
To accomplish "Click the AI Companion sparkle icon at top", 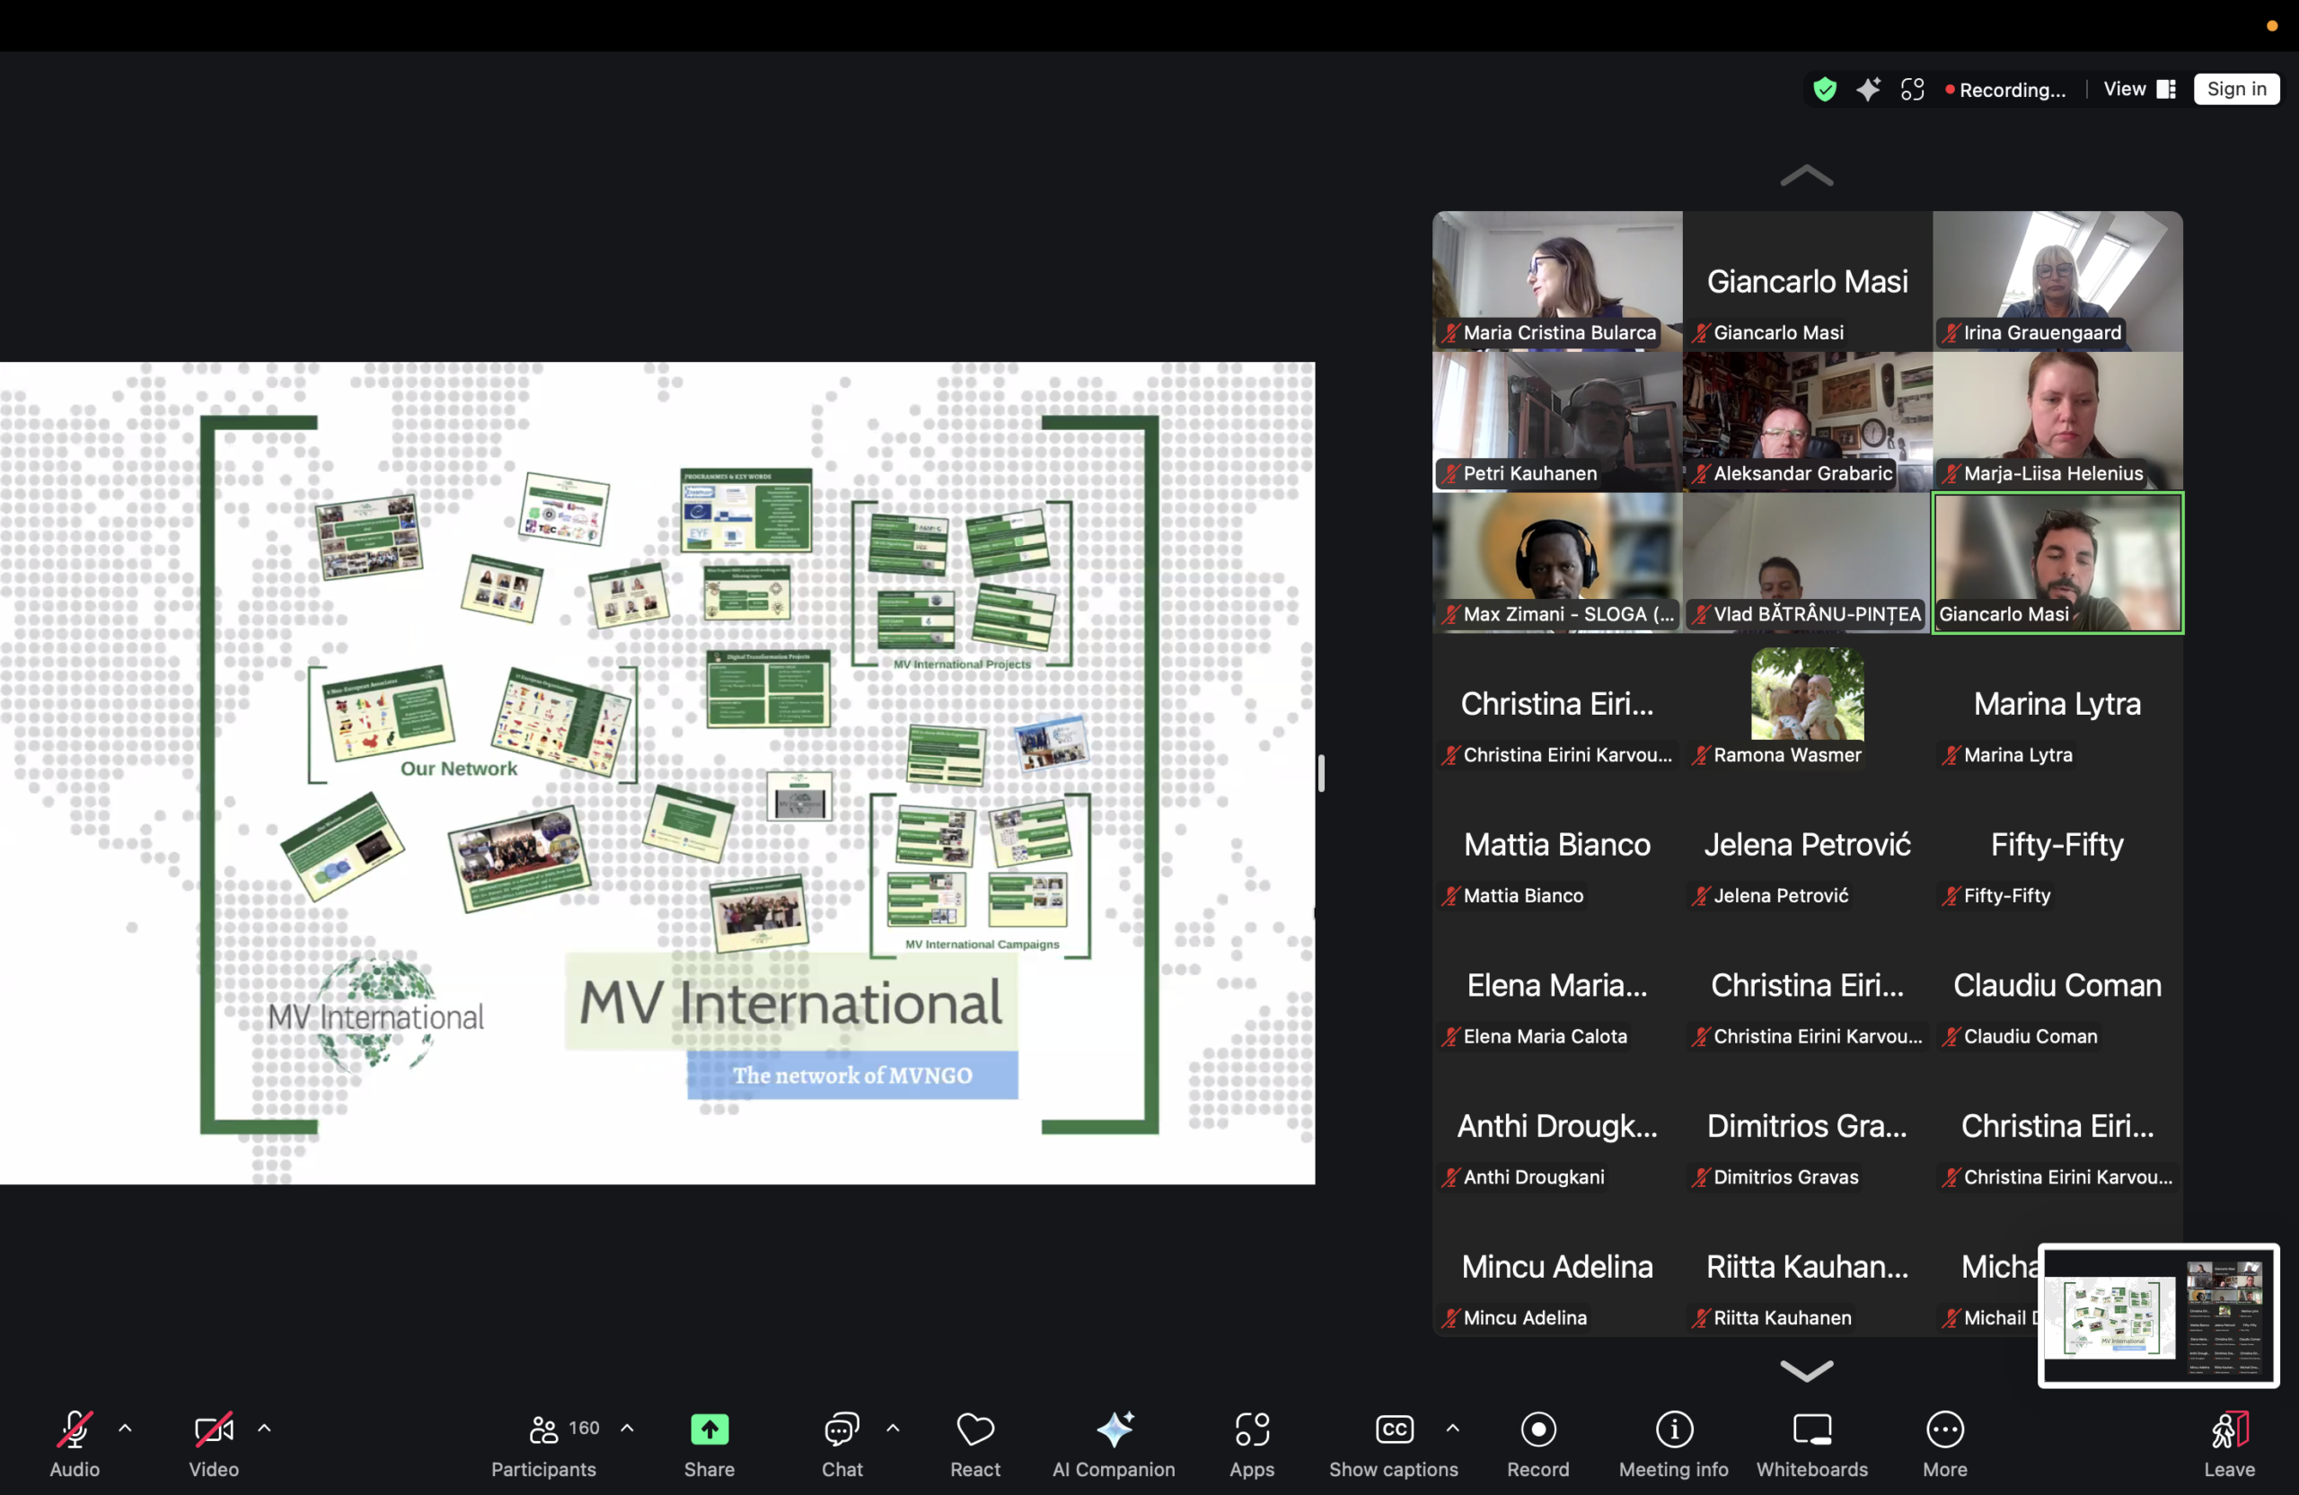I will [x=1868, y=90].
